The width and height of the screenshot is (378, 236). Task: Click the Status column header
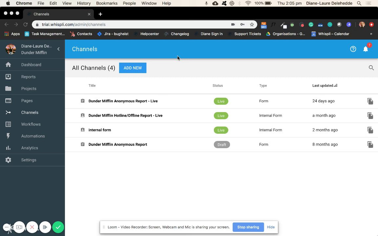tap(218, 86)
